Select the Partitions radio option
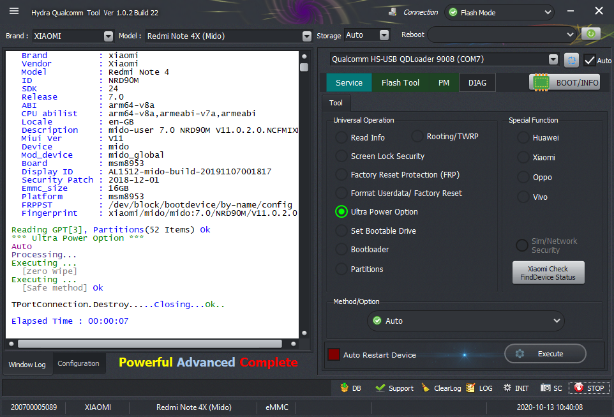 pyautogui.click(x=341, y=269)
